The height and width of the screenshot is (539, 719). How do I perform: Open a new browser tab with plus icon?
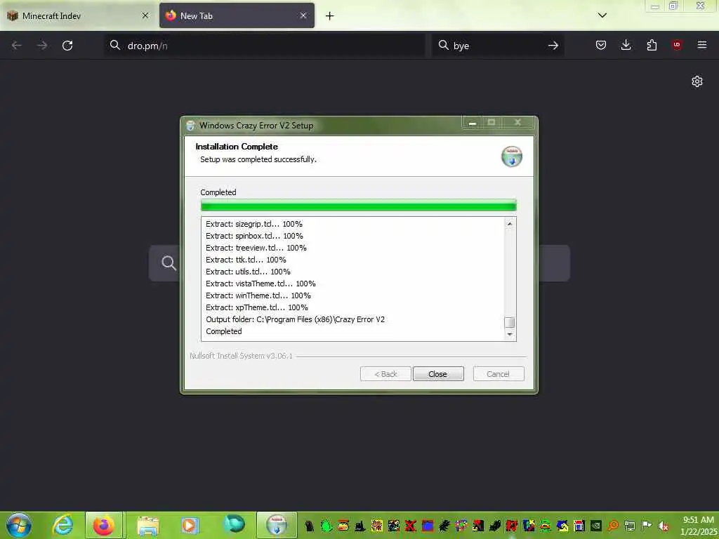[x=330, y=16]
